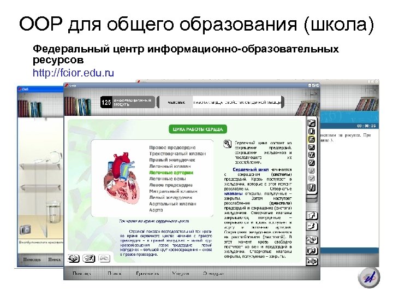The width and height of the screenshot is (393, 295).
Task: Open 'Поиск' in the left background window
Action: [55, 259]
